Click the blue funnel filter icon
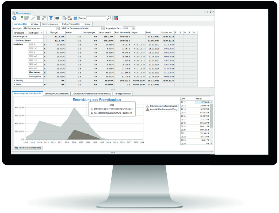This screenshot has height=213, width=279. [x=51, y=18]
